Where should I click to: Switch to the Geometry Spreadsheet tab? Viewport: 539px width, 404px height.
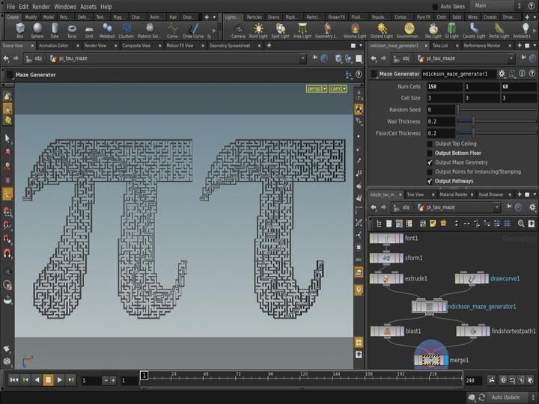230,46
